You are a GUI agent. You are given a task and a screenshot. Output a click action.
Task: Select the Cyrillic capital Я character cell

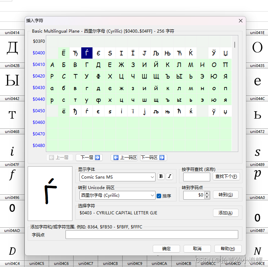pos(225,76)
